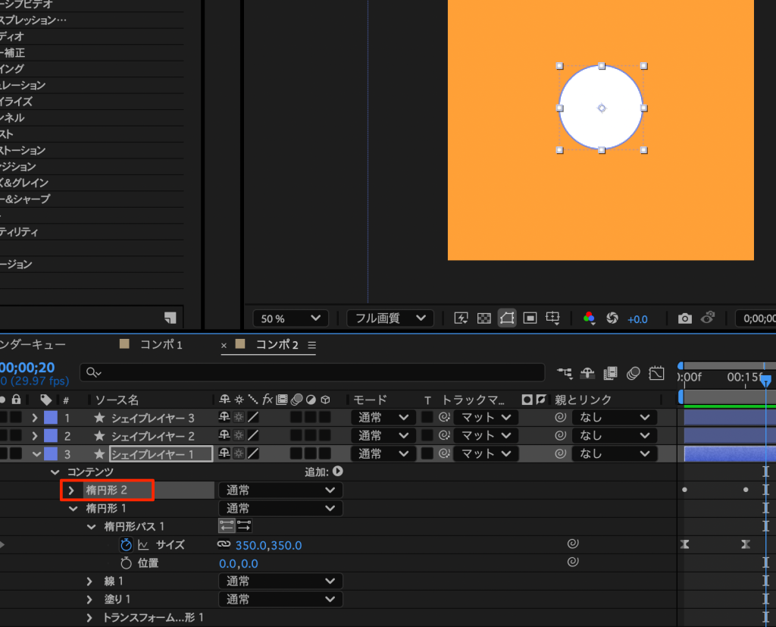The width and height of the screenshot is (776, 627).
Task: Click the stopwatch next to サイズ
Action: tap(126, 544)
